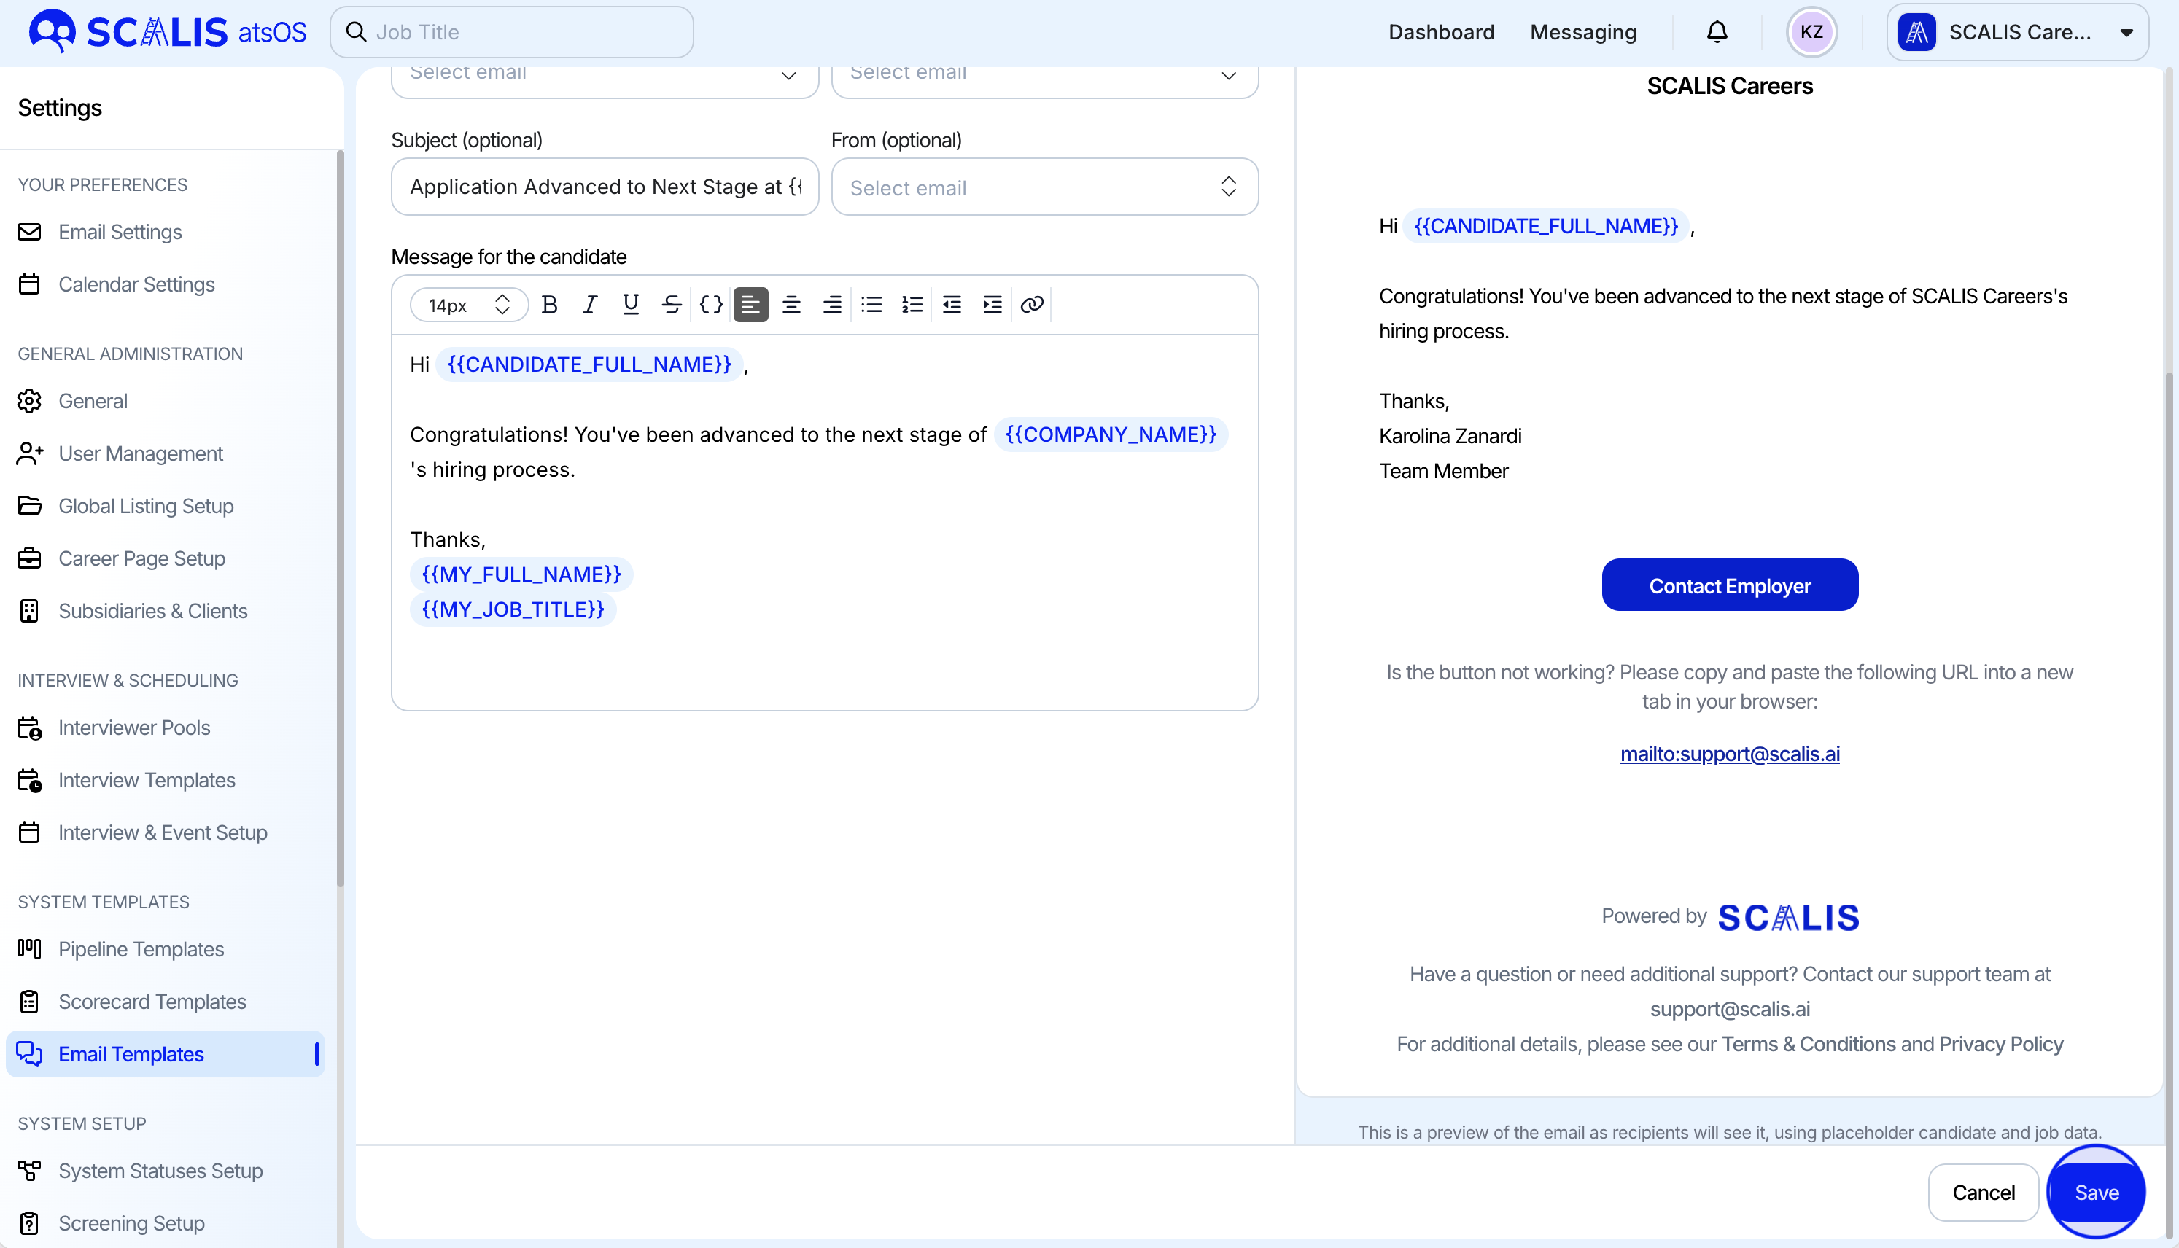Toggle bold formatting in editor toolbar
Screen dimensions: 2179x1248
(x=549, y=304)
